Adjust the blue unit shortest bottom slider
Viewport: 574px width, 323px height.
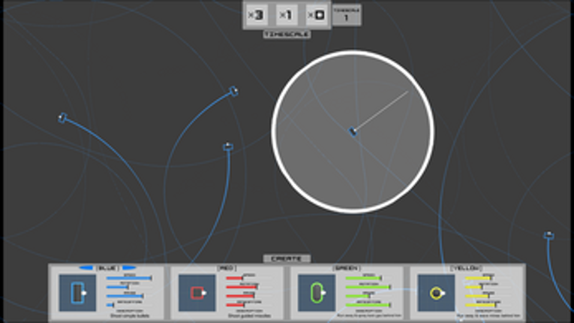[110, 305]
